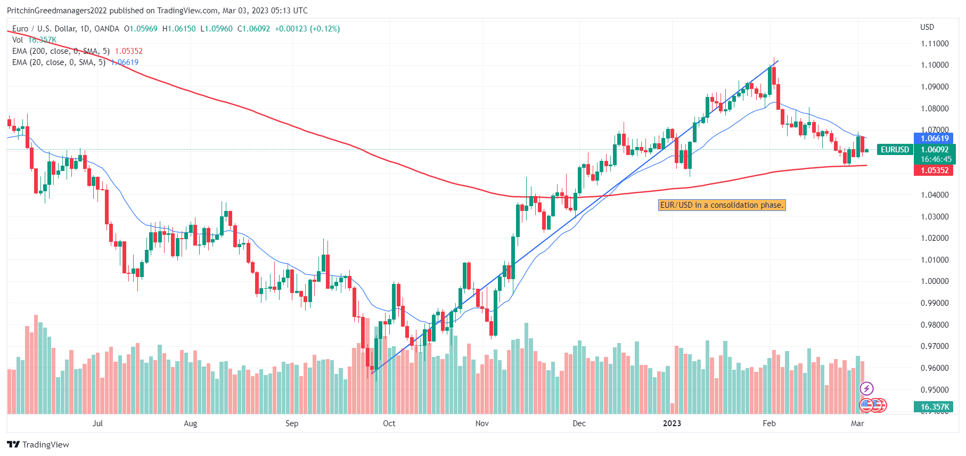Click the purple lightning event icon
Viewport: 966px width, 456px height.
pyautogui.click(x=866, y=388)
